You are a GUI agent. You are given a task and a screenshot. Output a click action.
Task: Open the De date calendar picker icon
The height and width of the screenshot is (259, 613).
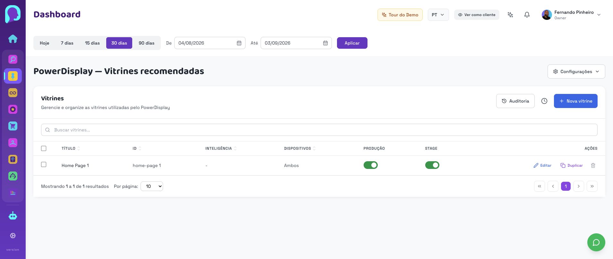coord(239,43)
